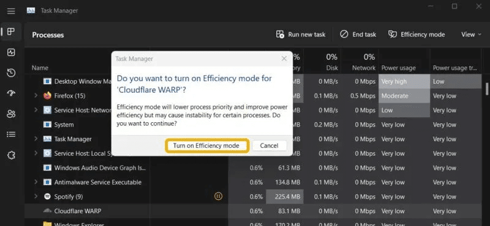Click the Spotify process icon
The width and height of the screenshot is (490, 226).
click(47, 197)
